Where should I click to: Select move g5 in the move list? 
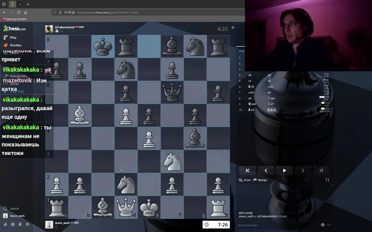(x=269, y=92)
